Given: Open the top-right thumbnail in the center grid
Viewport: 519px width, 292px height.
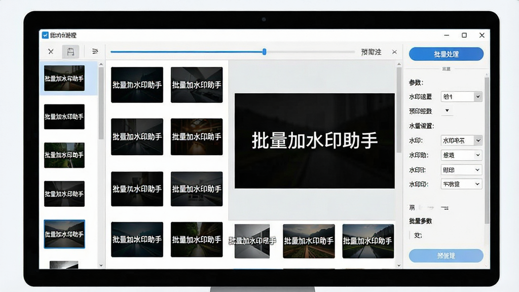Looking at the screenshot, I should (x=197, y=85).
